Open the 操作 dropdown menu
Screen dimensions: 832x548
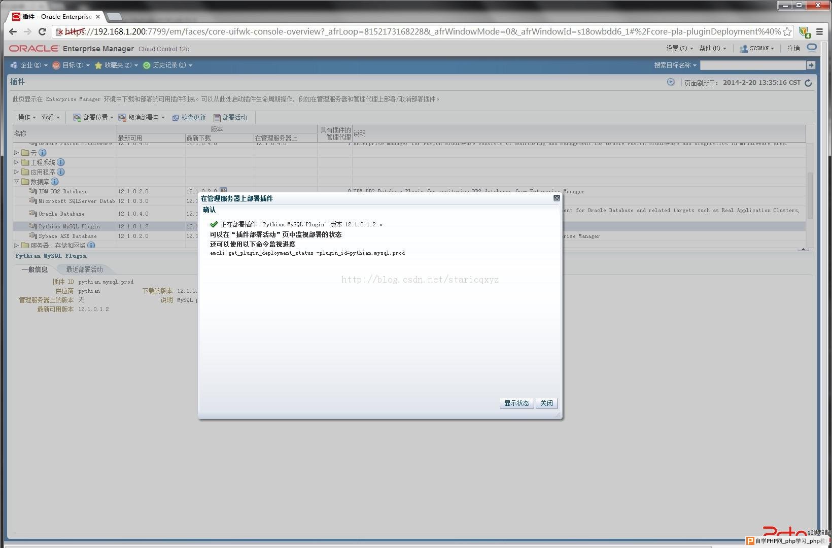(x=27, y=118)
